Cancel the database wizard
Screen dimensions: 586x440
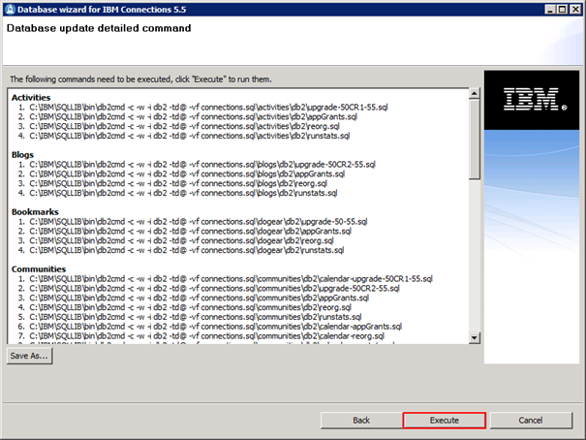[530, 421]
